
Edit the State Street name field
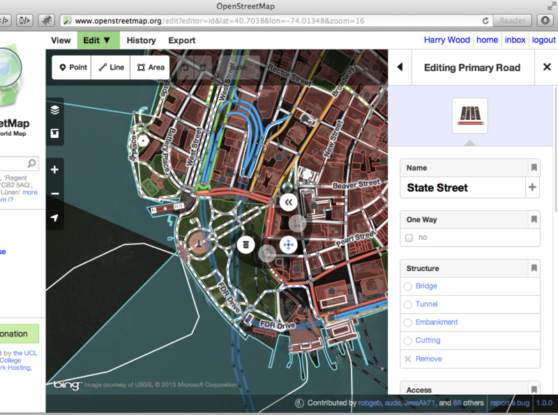(x=463, y=187)
